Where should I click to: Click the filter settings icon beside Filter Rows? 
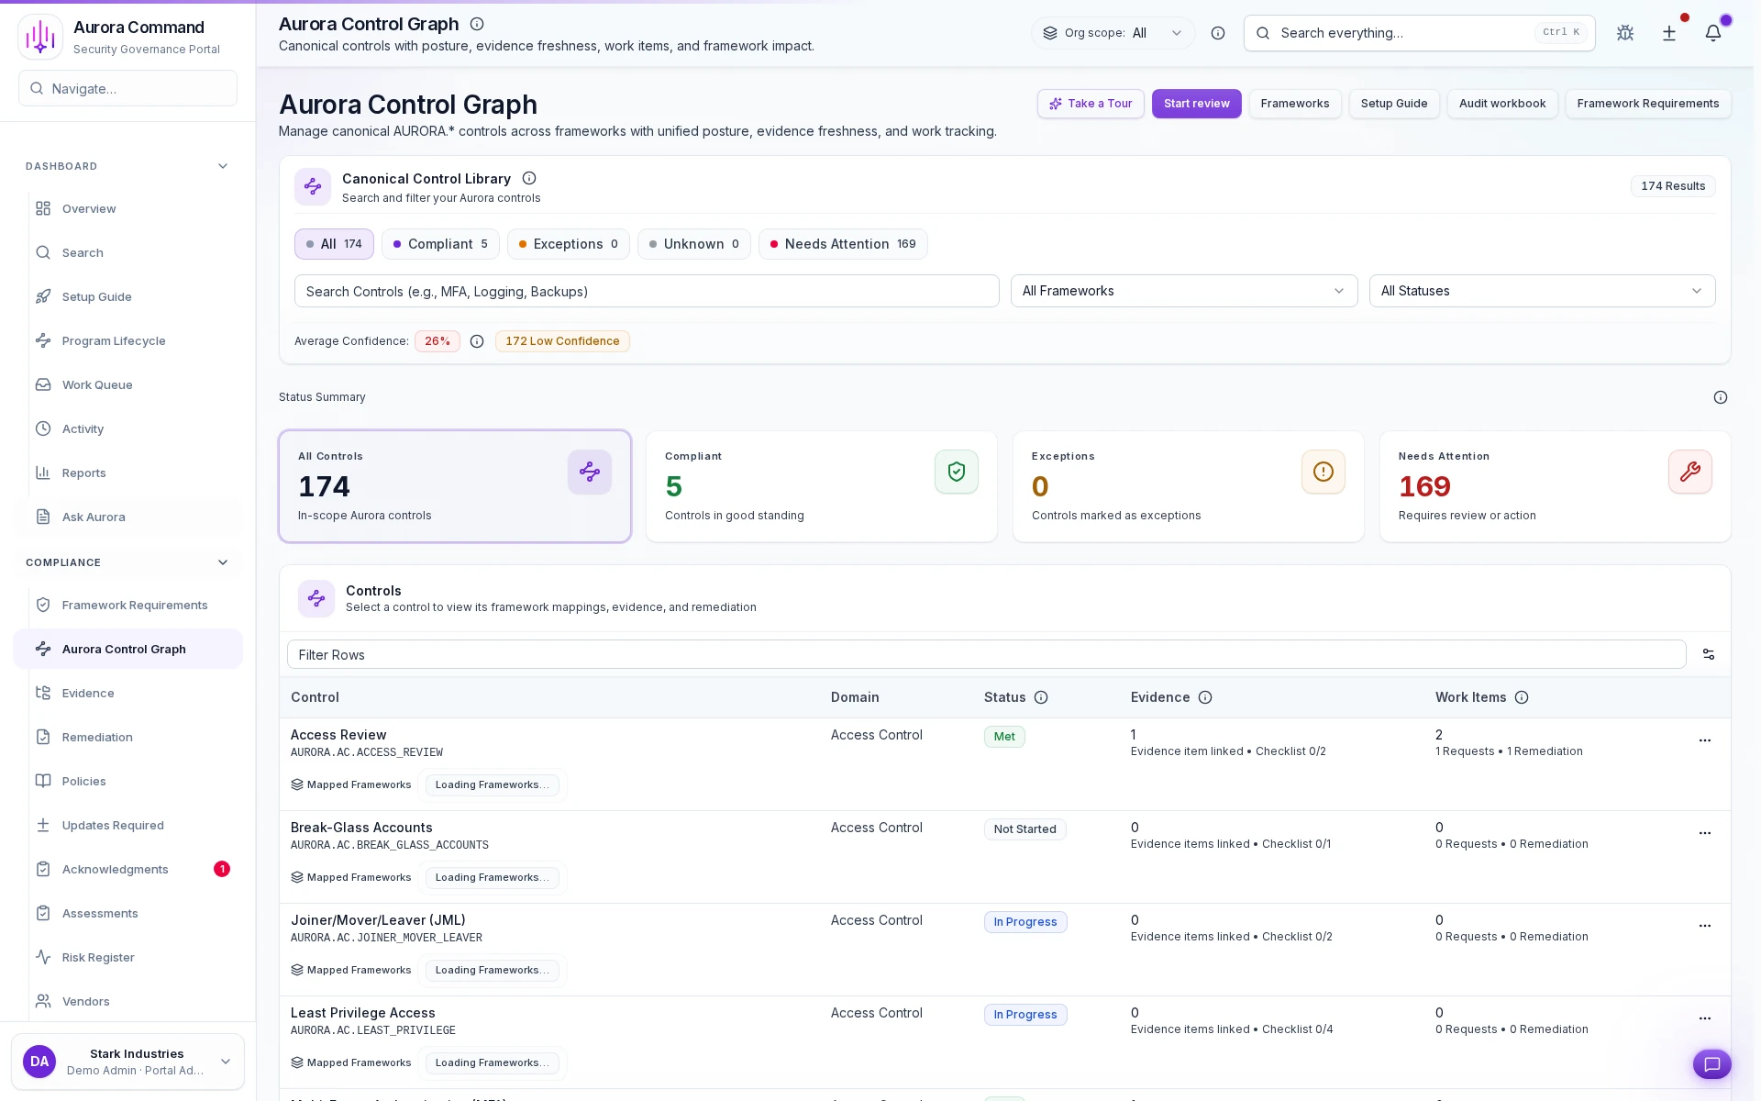coord(1708,654)
